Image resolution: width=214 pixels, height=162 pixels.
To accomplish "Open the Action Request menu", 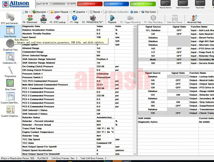I will pyautogui.click(x=60, y=12).
